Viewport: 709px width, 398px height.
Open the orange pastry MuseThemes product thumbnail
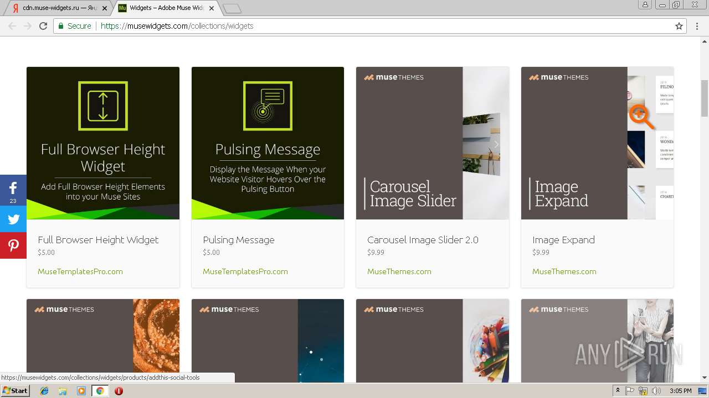103,341
